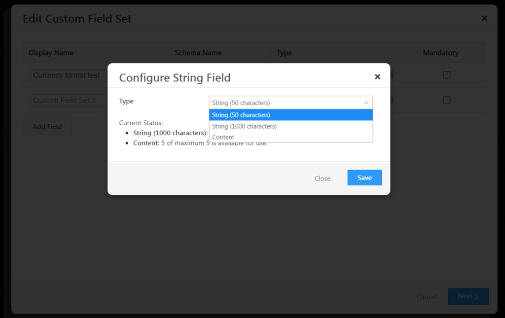Image resolution: width=505 pixels, height=318 pixels.
Task: Cancel editing the custom field set
Action: point(427,297)
